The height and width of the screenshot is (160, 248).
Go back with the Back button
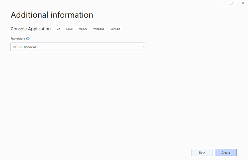click(202, 153)
